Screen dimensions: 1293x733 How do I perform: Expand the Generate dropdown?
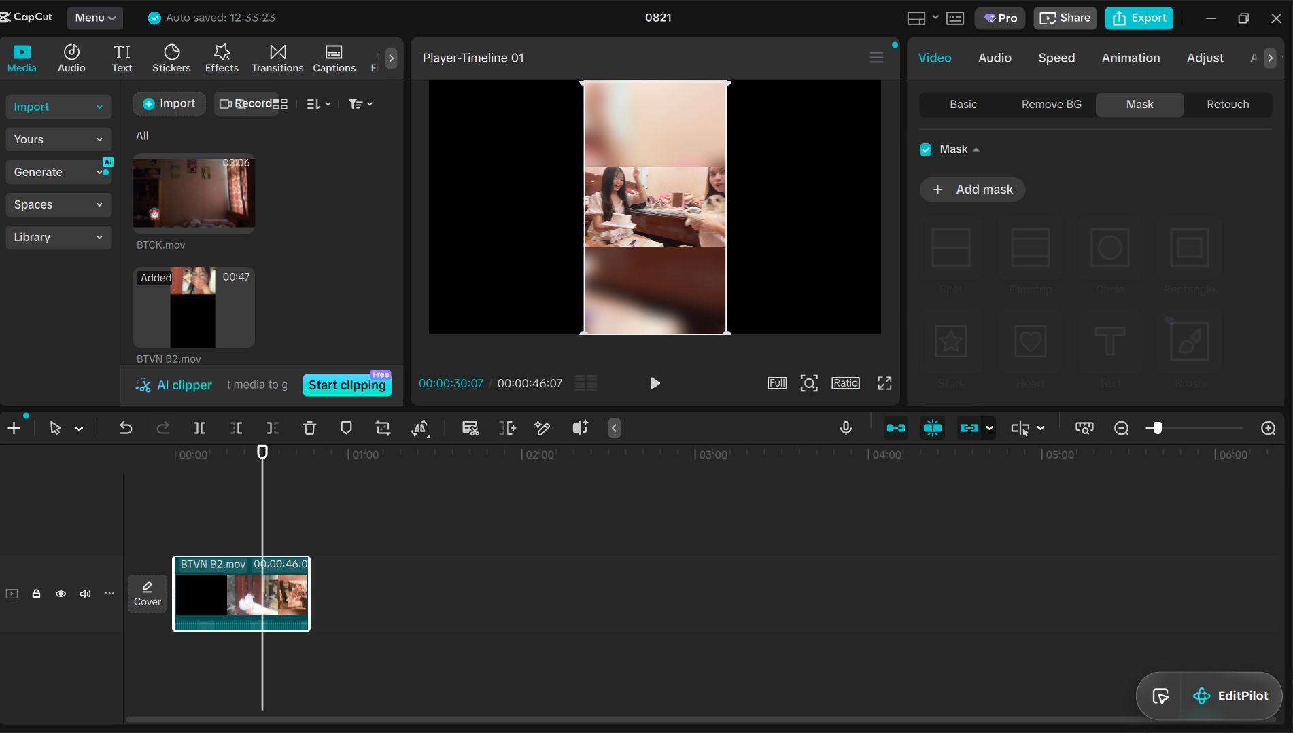pos(58,172)
